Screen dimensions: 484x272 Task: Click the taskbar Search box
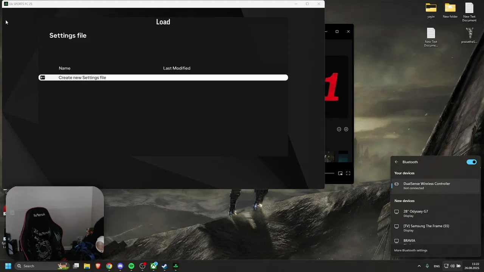42,266
